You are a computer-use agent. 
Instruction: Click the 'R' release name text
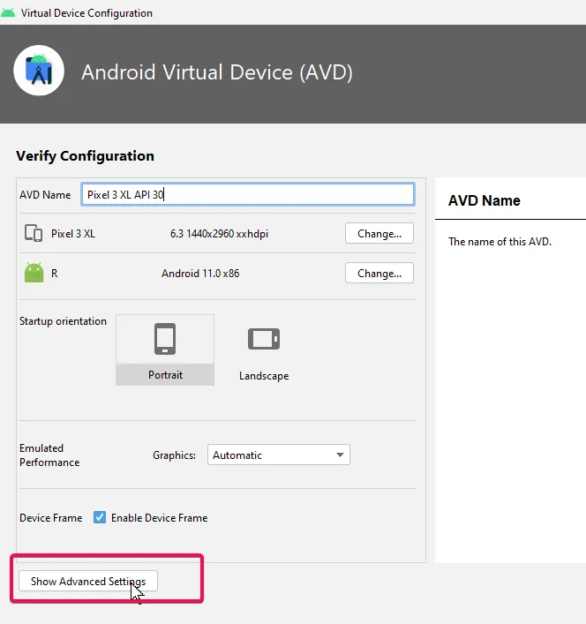tap(54, 274)
